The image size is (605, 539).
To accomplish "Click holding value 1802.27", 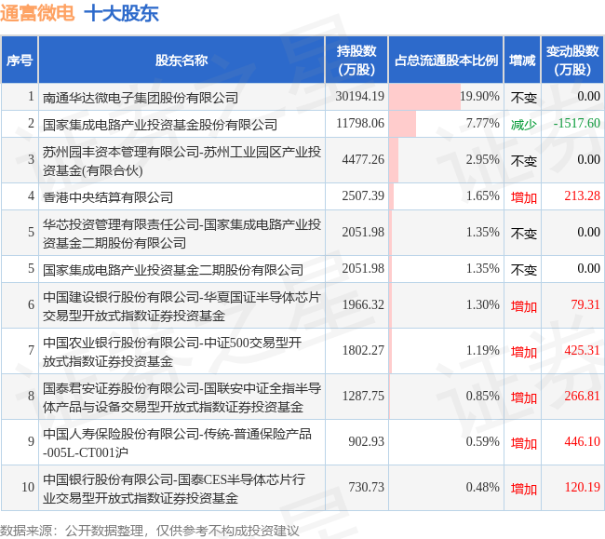I will tap(363, 350).
